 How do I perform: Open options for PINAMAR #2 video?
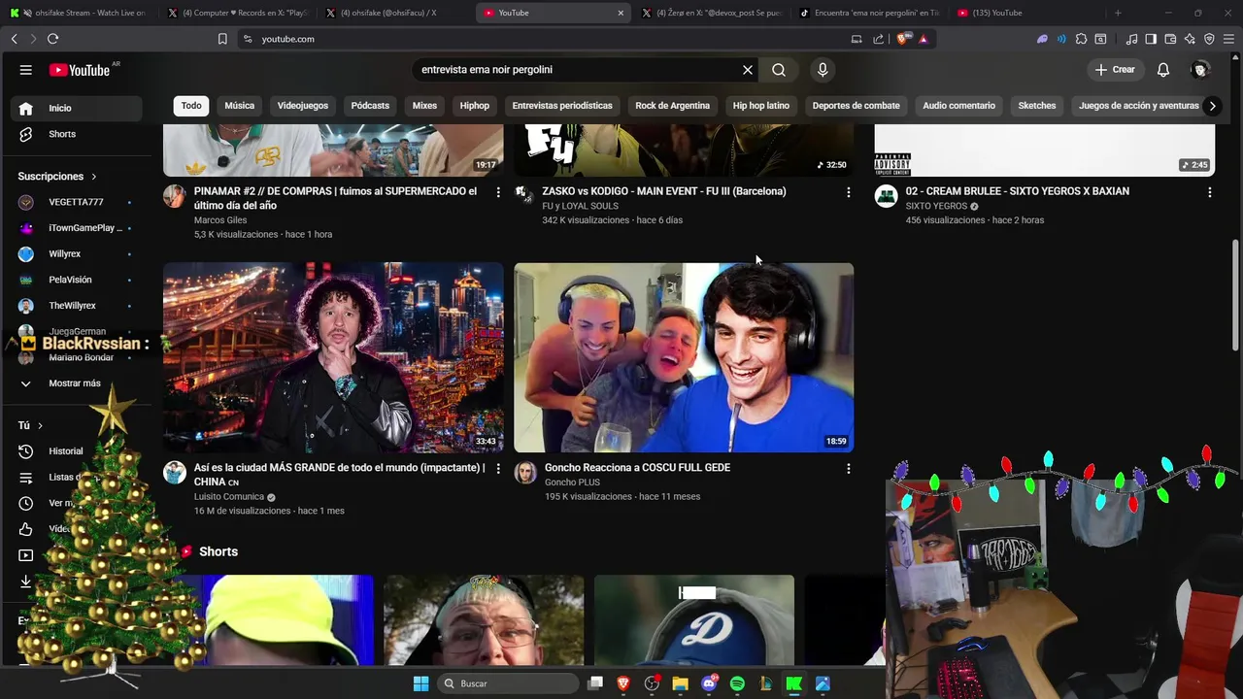coord(498,192)
